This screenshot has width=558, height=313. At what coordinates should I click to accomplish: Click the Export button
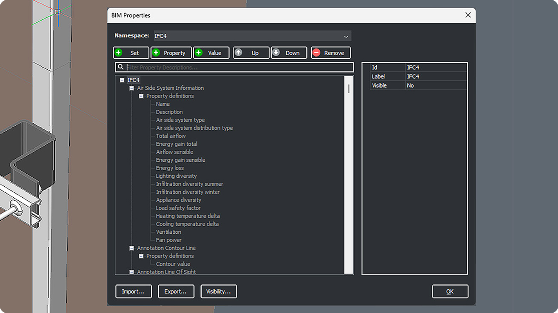[176, 291]
